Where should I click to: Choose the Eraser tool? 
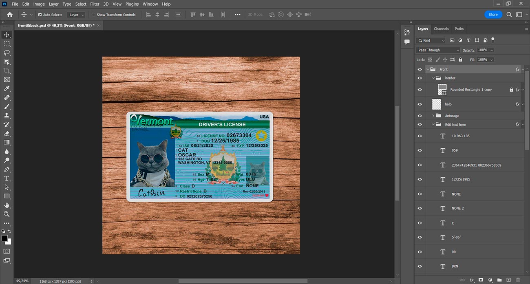[x=7, y=133]
